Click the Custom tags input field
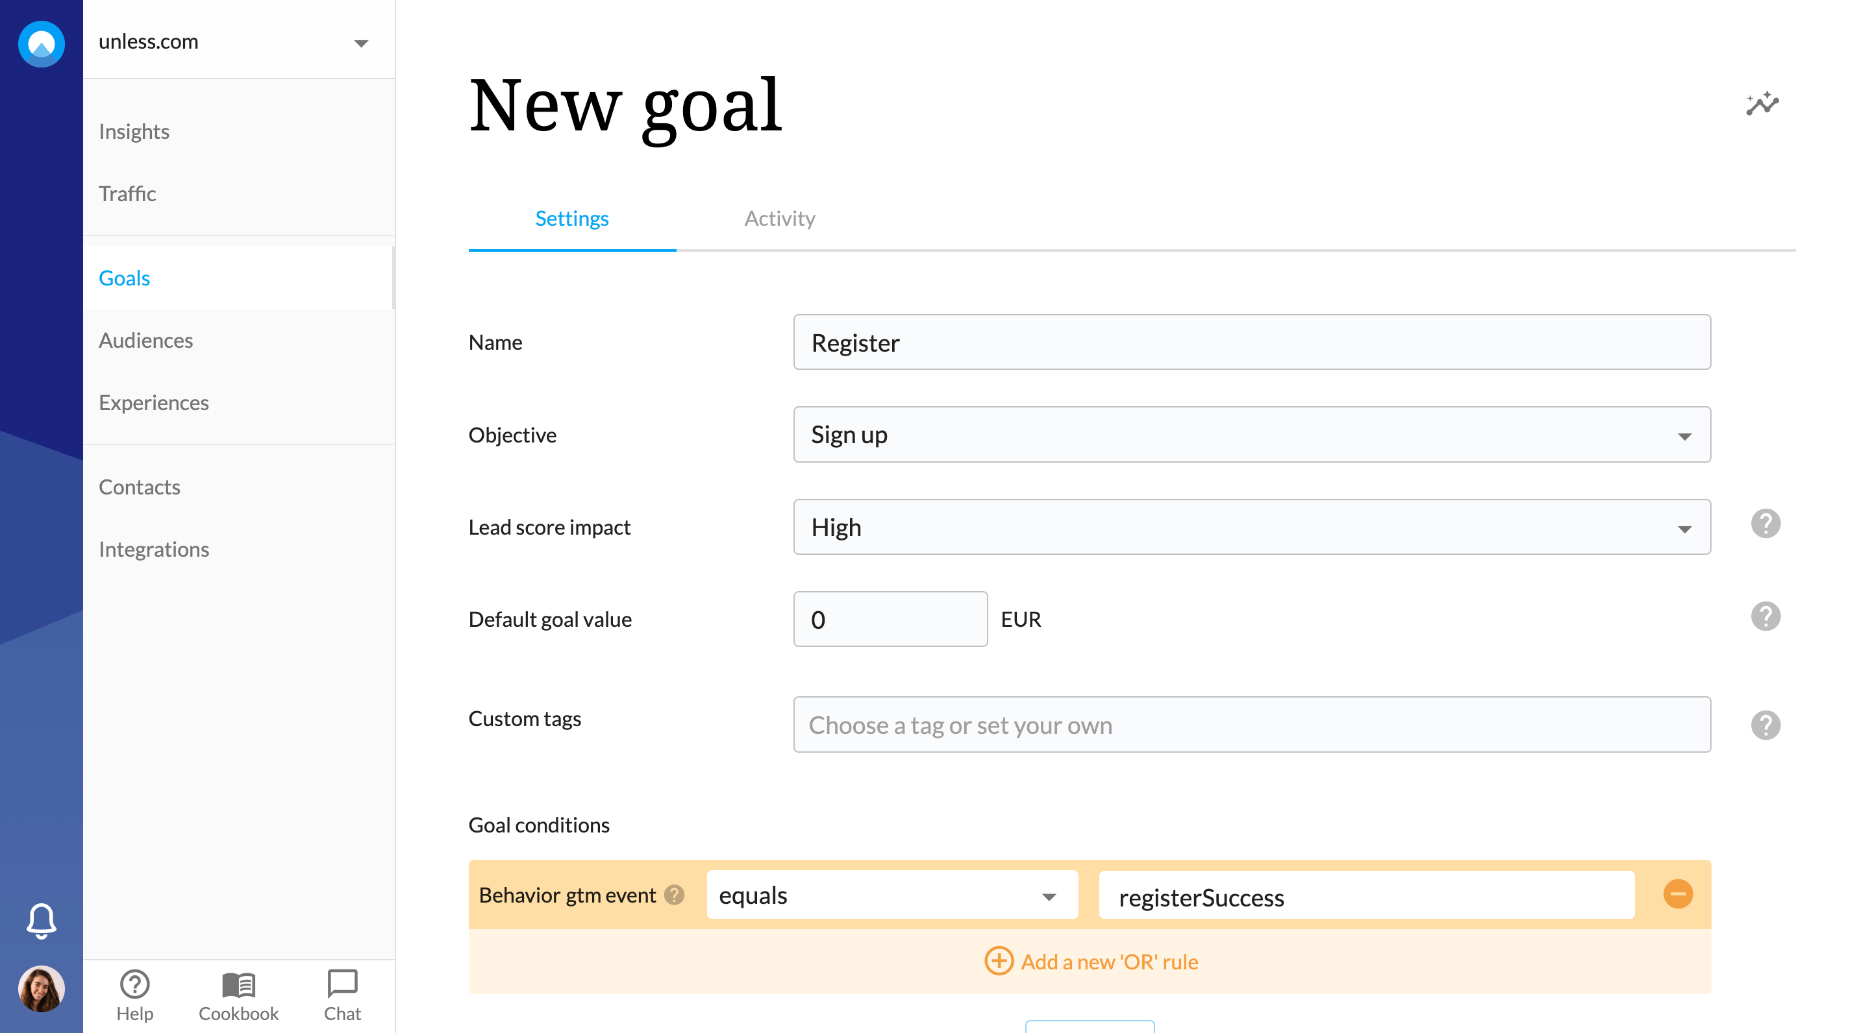 click(1253, 725)
